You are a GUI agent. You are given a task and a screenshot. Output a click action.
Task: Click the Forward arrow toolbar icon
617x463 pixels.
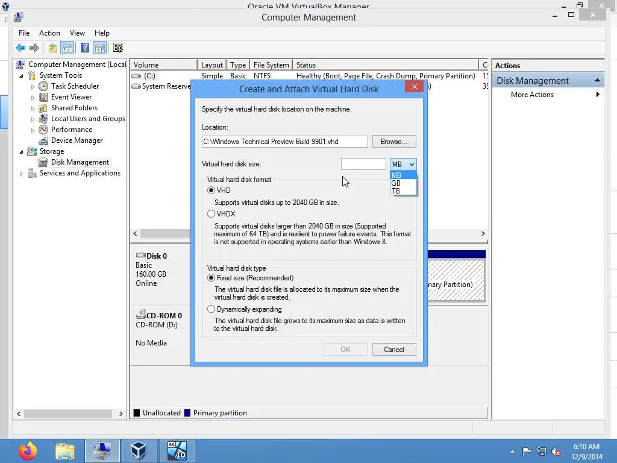[34, 48]
